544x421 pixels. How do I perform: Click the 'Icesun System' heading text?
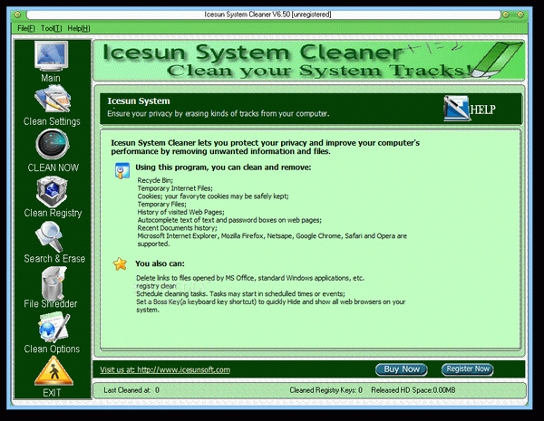[139, 101]
